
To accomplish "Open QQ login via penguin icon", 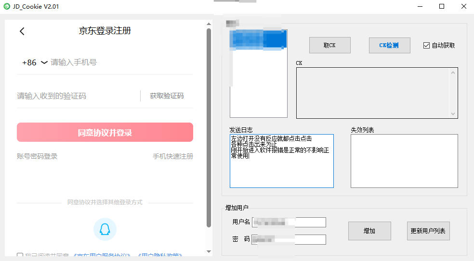I will click(105, 229).
